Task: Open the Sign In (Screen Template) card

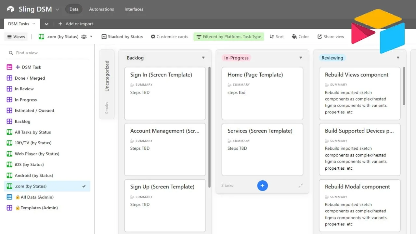Action: pyautogui.click(x=165, y=94)
